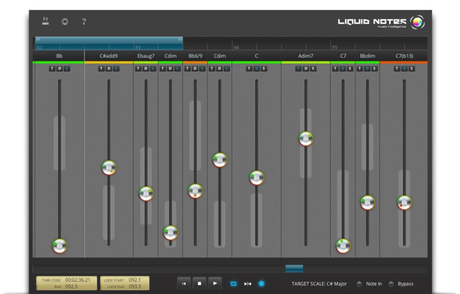Screen dimensions: 460x294
Task: Select the Bbdim chord header
Action: pyautogui.click(x=367, y=56)
